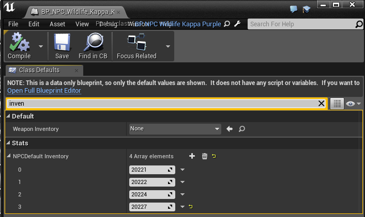
Task: Switch to the Class Defaults tab
Action: coord(39,70)
